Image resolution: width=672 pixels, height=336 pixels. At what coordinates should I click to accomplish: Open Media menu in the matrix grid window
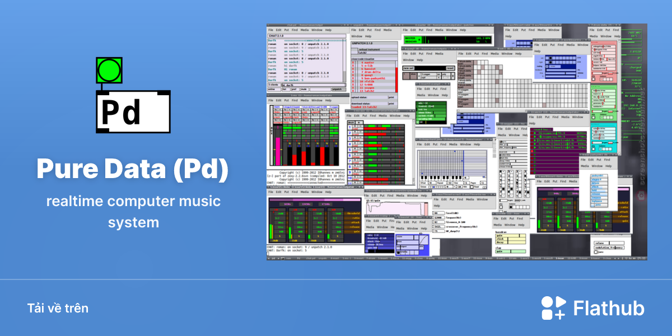pos(494,54)
